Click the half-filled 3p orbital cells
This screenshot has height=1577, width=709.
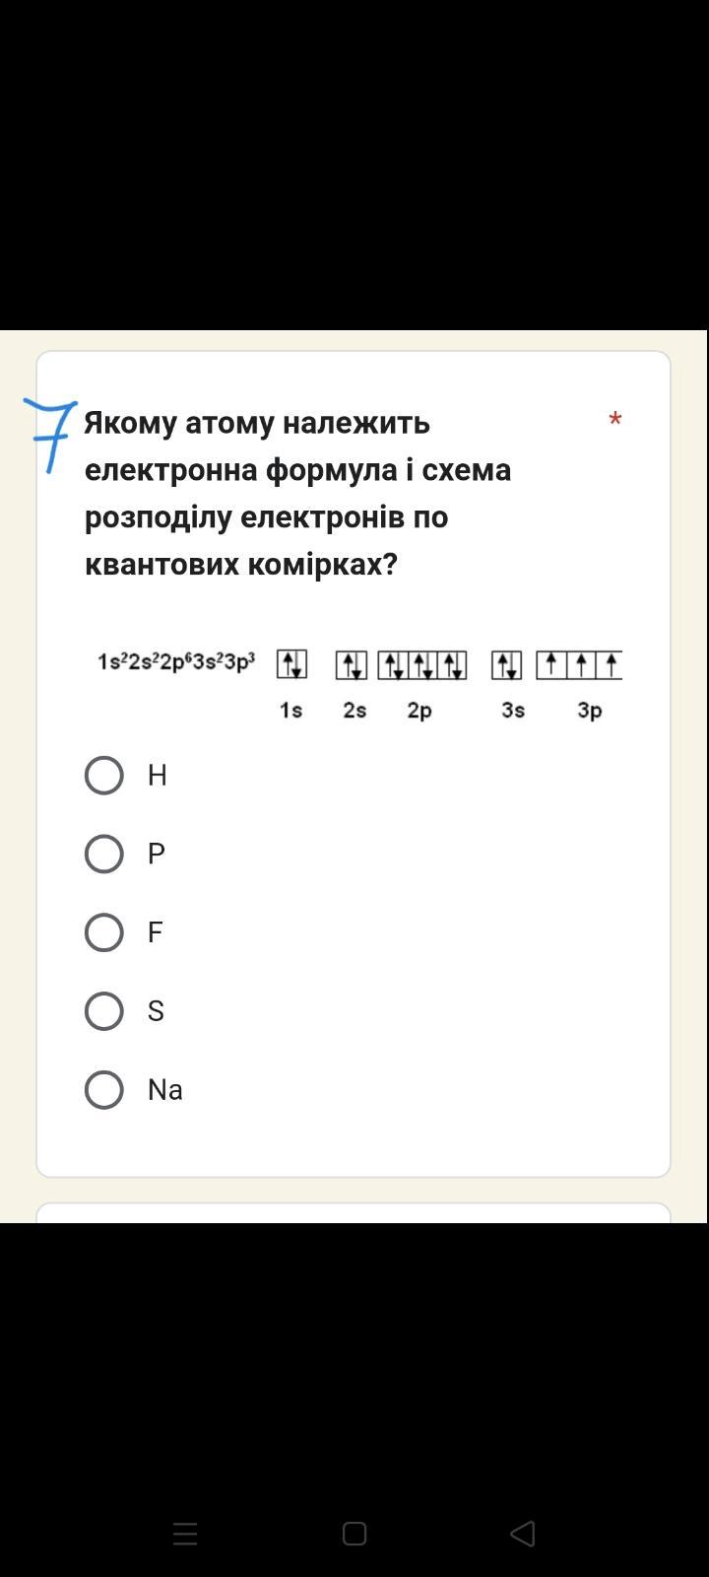point(580,665)
